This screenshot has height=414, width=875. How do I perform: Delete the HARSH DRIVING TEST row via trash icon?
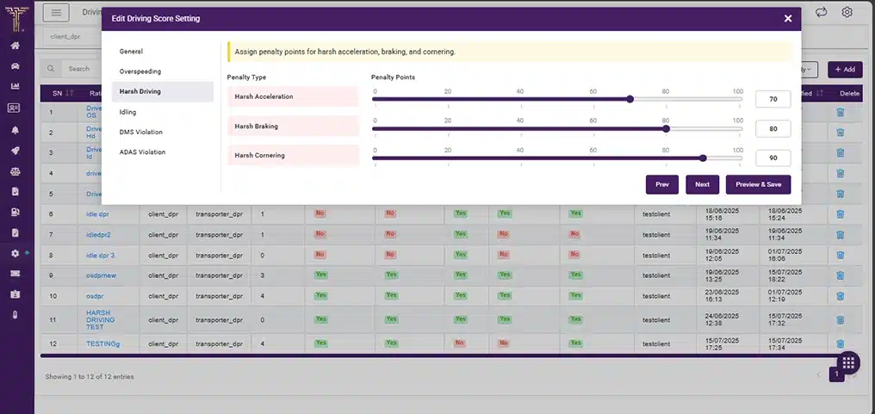[841, 319]
